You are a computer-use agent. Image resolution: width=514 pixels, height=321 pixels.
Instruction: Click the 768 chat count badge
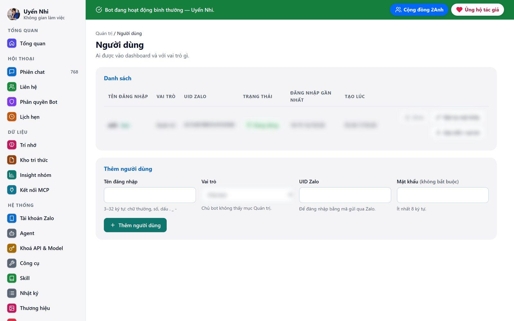(74, 72)
